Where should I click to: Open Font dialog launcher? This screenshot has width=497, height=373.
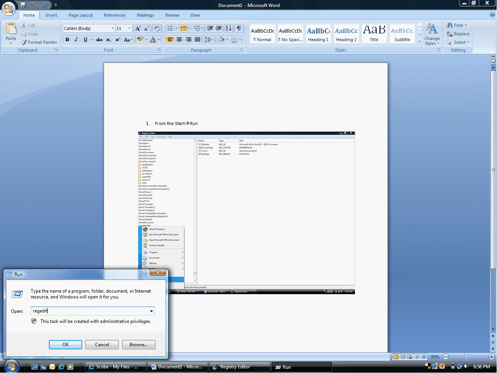[x=159, y=50]
